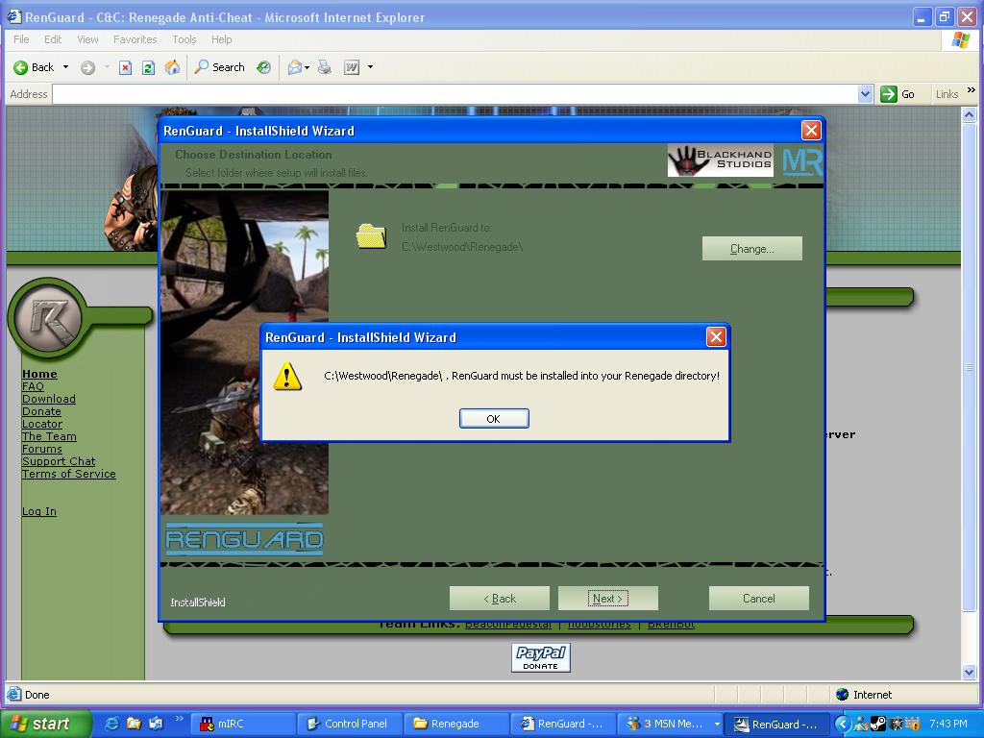Click the Refresh page toolbar icon

click(148, 67)
